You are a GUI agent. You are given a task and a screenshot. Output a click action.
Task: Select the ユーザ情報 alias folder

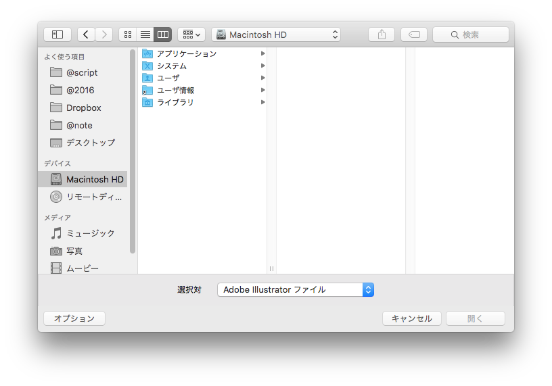point(202,90)
